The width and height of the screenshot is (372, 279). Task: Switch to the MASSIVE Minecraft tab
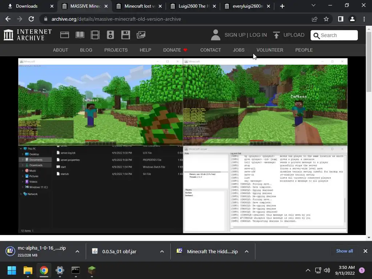85,6
